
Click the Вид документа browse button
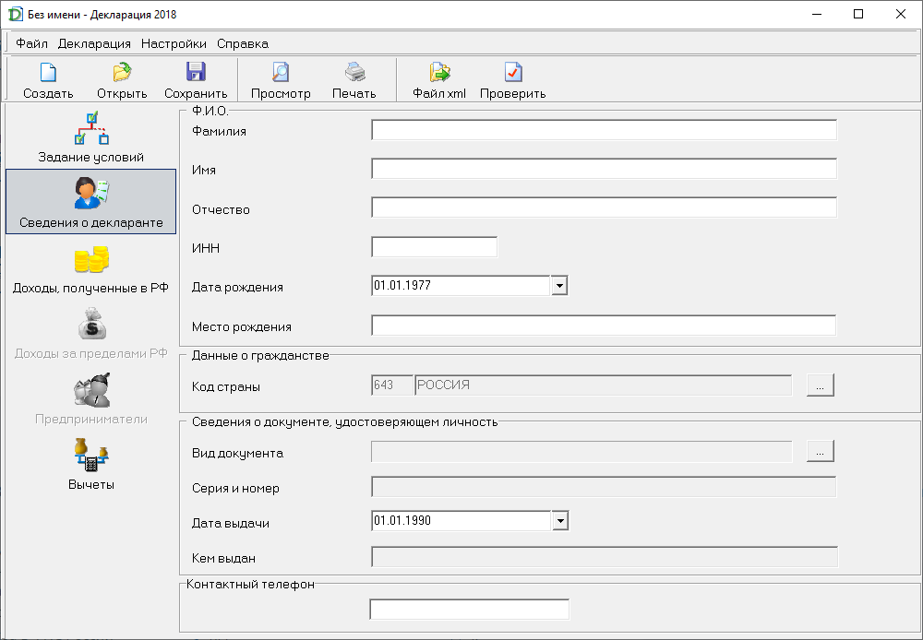pyautogui.click(x=820, y=451)
